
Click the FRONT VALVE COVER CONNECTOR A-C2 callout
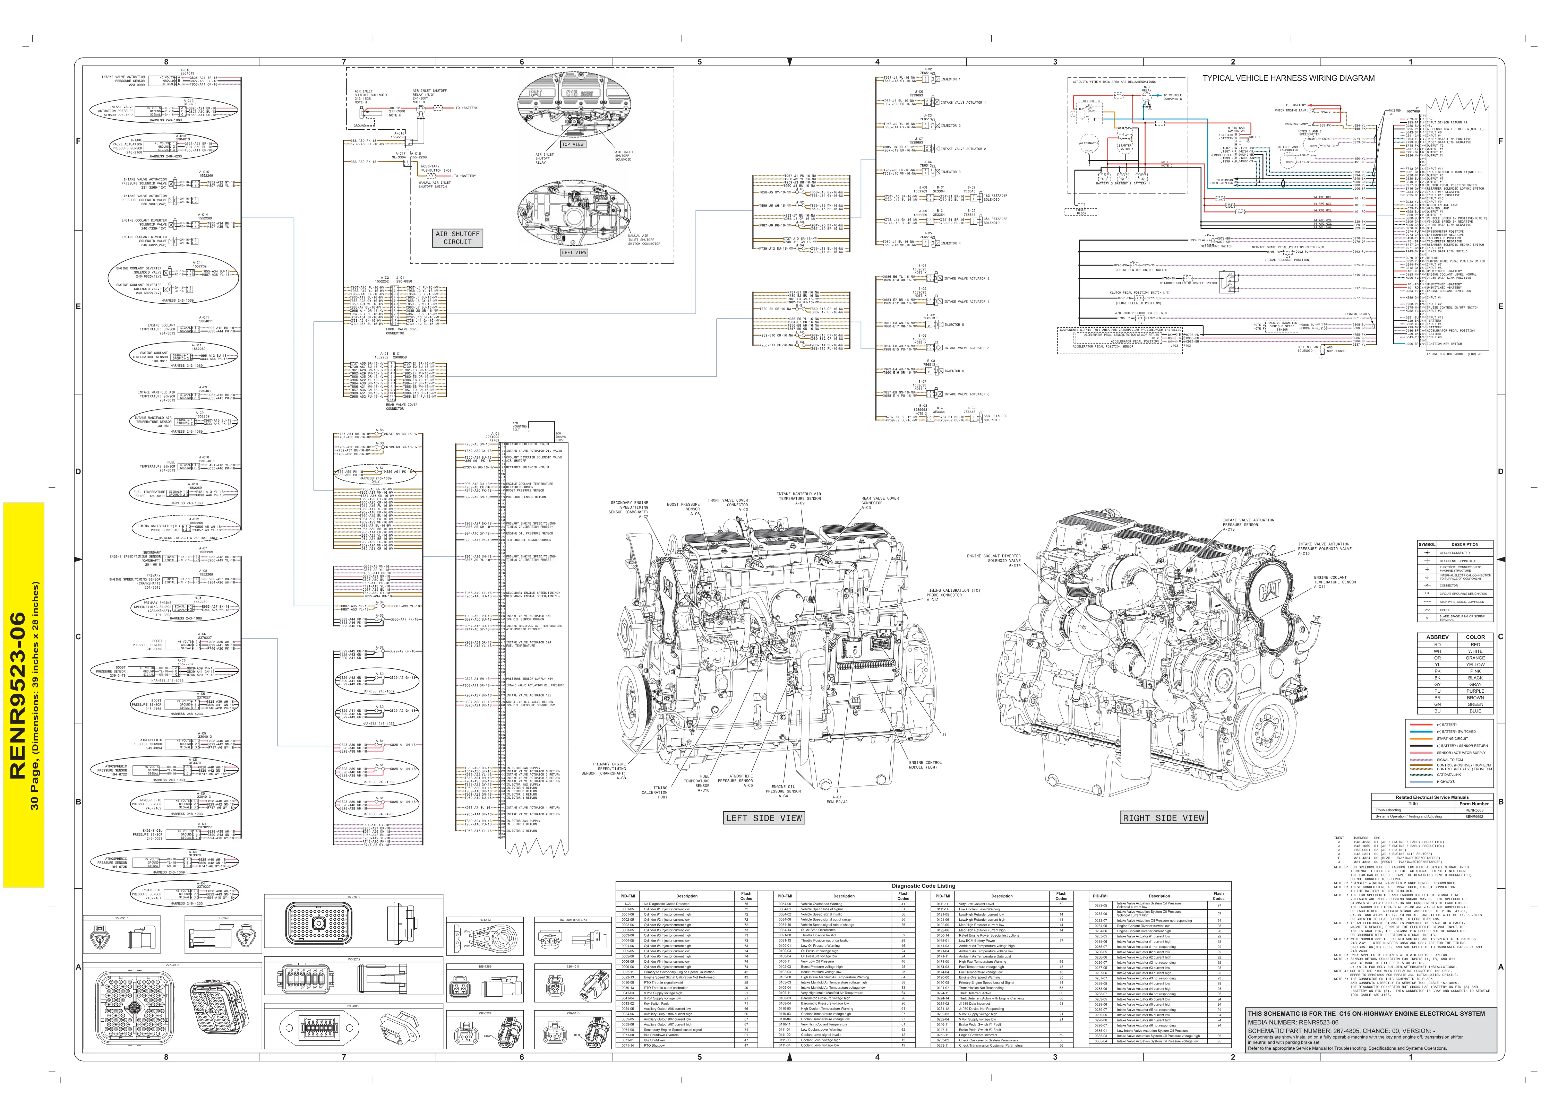tap(727, 505)
